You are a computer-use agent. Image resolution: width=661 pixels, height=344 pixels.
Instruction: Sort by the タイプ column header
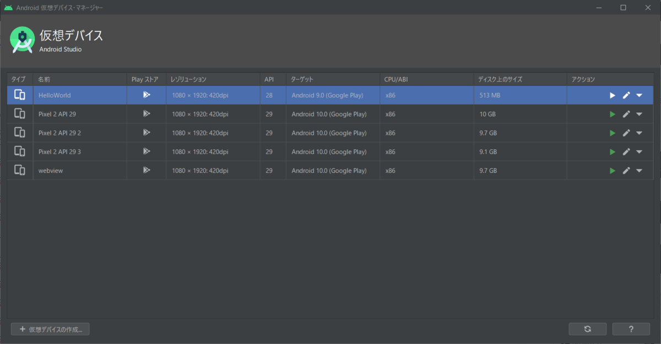click(20, 79)
